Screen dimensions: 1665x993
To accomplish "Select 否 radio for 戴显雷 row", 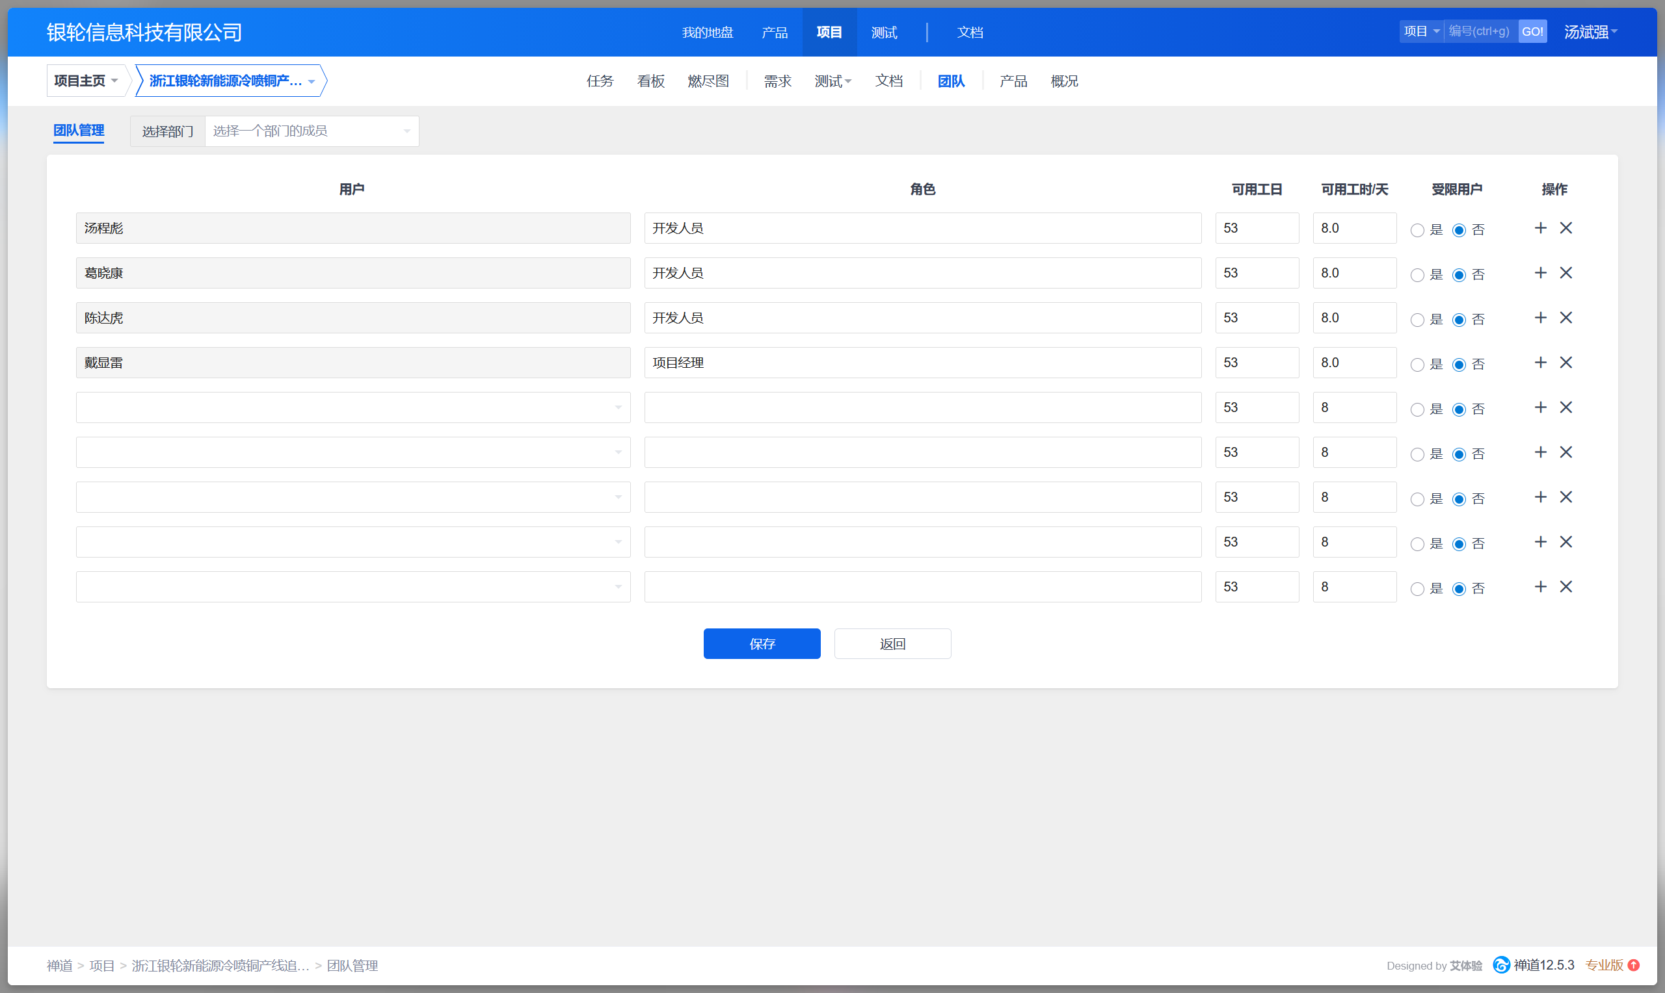I will [1459, 365].
